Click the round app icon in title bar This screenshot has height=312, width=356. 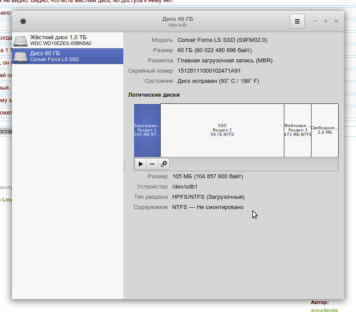pyautogui.click(x=23, y=21)
